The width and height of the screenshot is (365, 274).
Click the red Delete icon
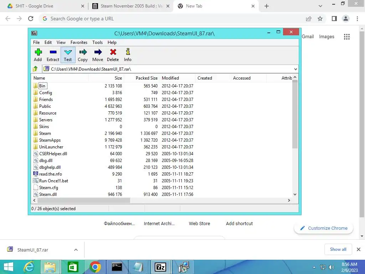click(x=113, y=52)
